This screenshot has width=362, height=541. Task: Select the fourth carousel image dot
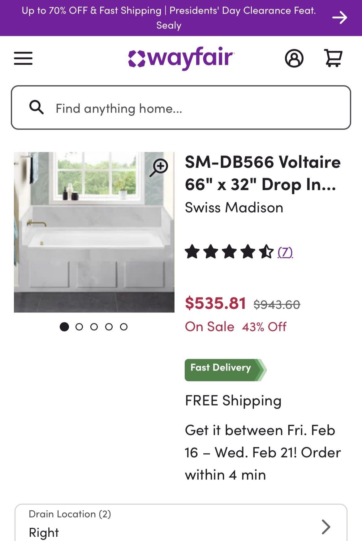[109, 327]
